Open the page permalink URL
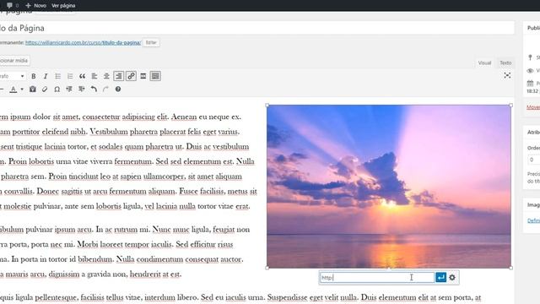The height and width of the screenshot is (304, 540). (x=83, y=43)
